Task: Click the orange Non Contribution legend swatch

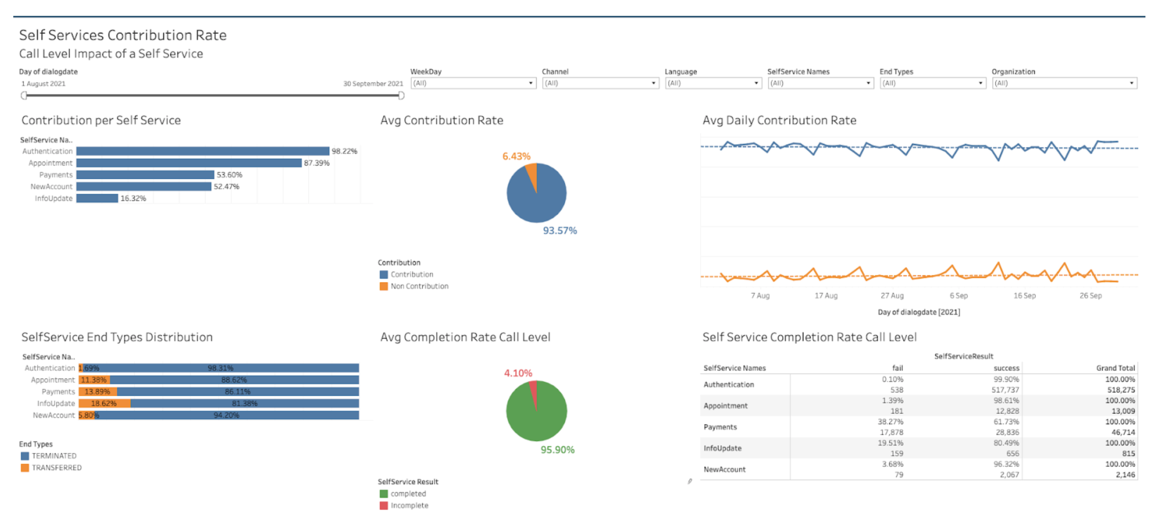Action: point(383,286)
